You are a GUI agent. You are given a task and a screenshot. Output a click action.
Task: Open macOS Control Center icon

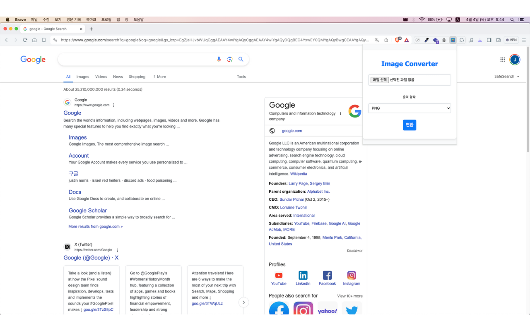521,19
